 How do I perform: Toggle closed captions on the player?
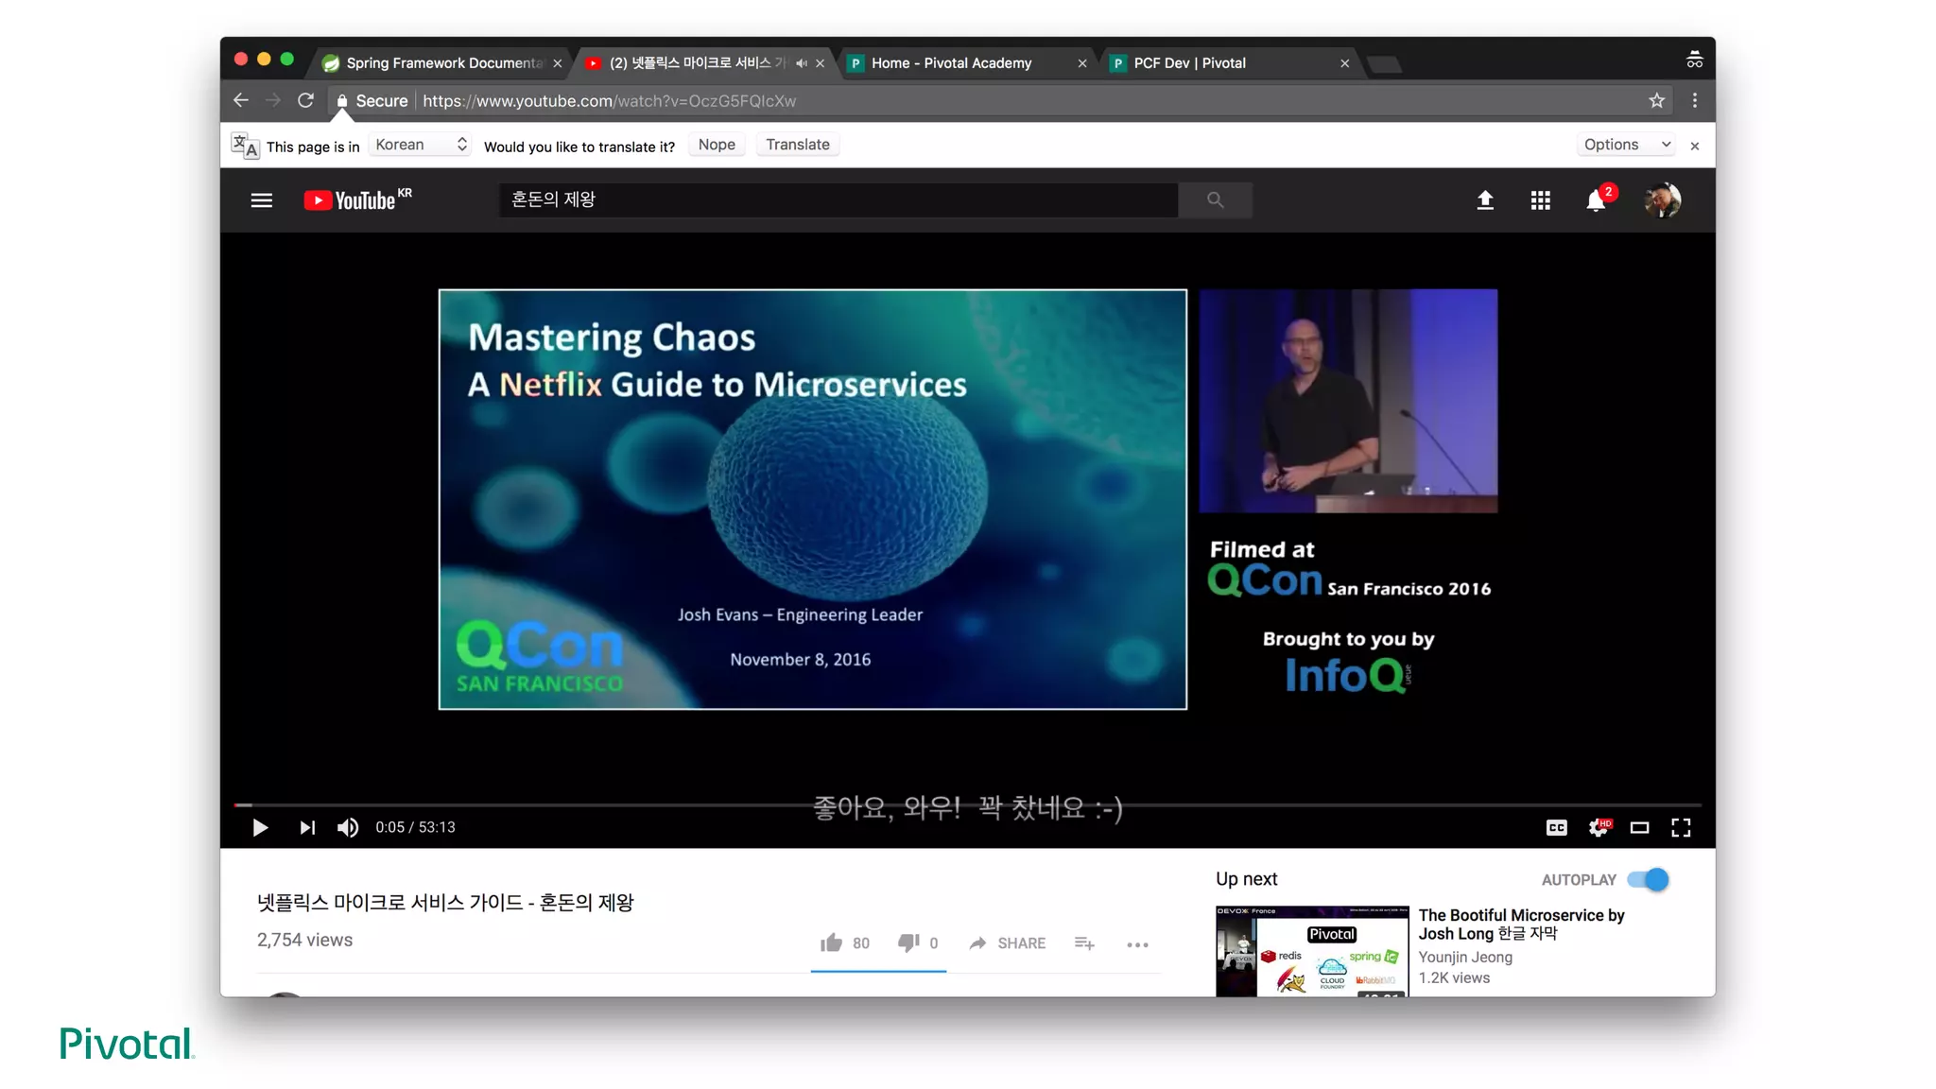tap(1556, 828)
